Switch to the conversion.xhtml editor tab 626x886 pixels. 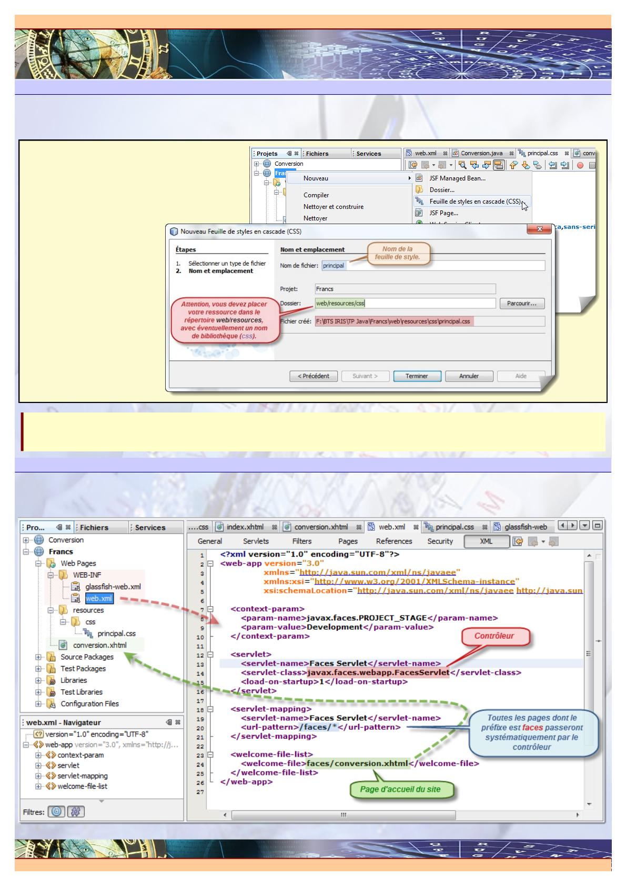click(x=320, y=527)
